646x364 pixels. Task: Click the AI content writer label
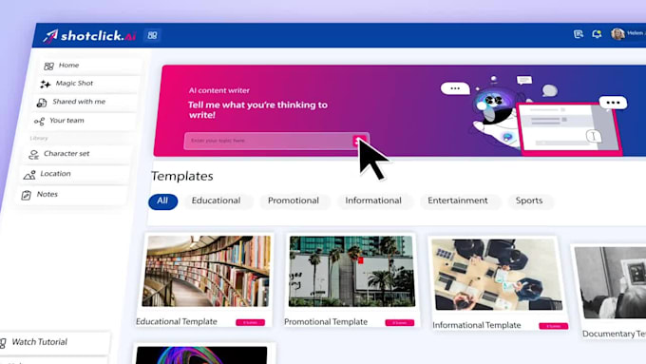coord(219,90)
